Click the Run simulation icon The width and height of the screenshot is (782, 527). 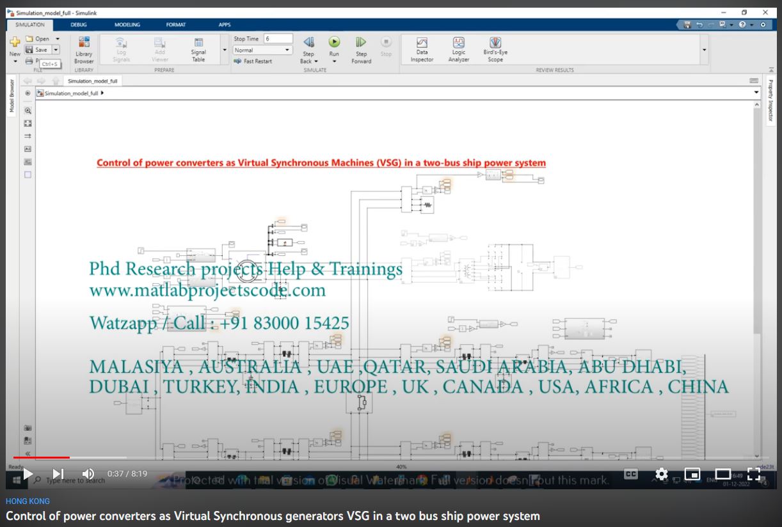pos(334,42)
